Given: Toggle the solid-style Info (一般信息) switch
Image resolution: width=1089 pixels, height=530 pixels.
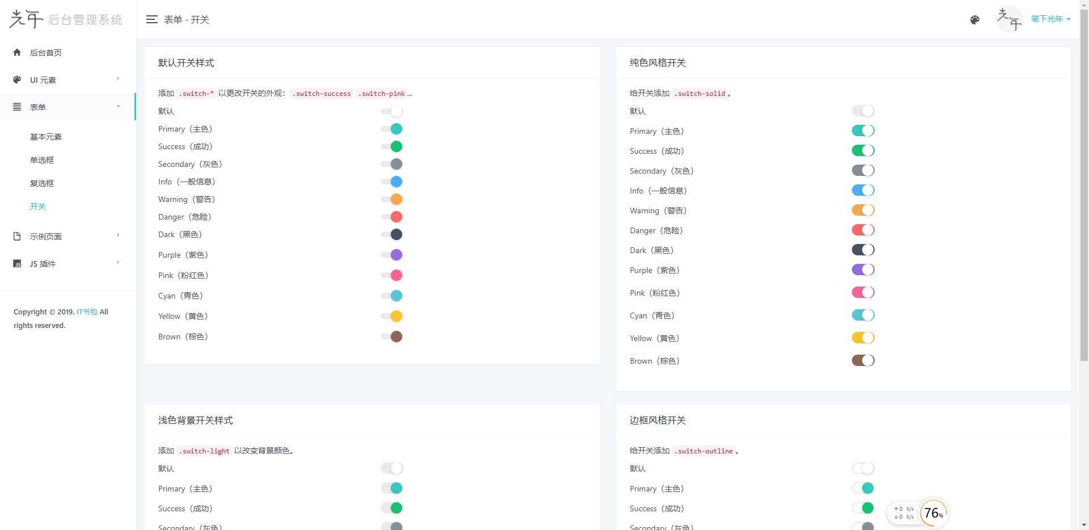Looking at the screenshot, I should point(863,190).
